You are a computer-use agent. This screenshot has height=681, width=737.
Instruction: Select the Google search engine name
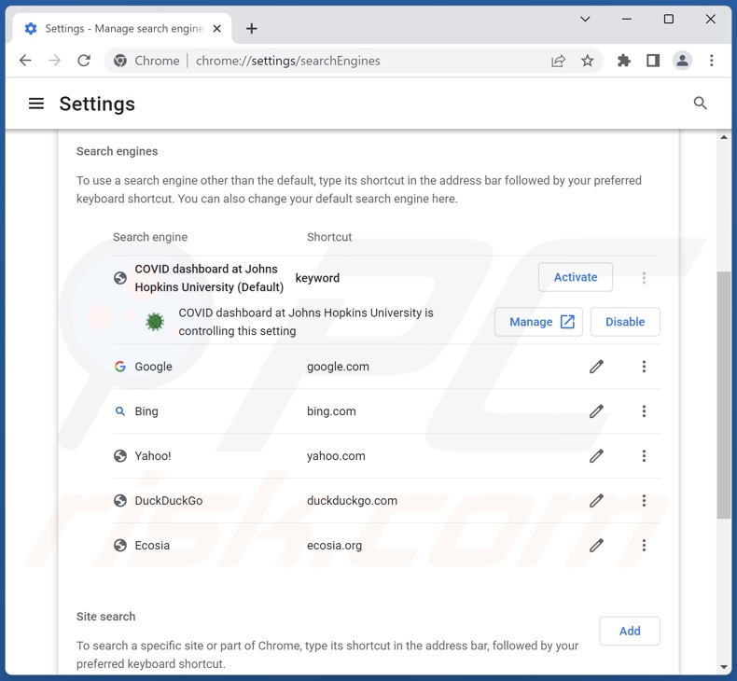tap(153, 367)
